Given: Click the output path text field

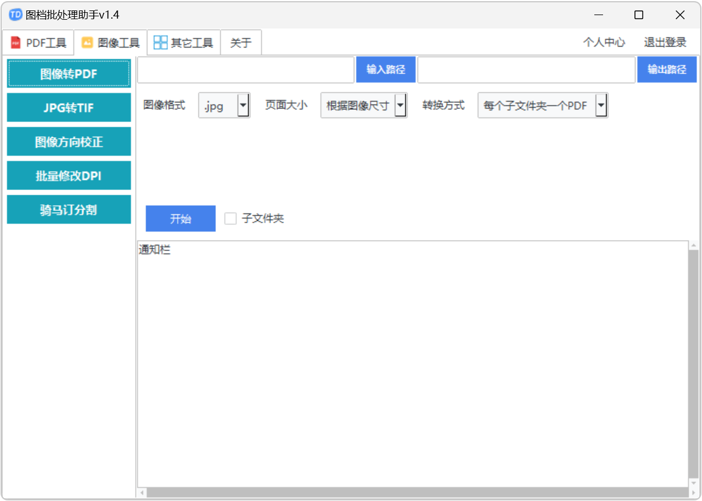Looking at the screenshot, I should (x=526, y=70).
